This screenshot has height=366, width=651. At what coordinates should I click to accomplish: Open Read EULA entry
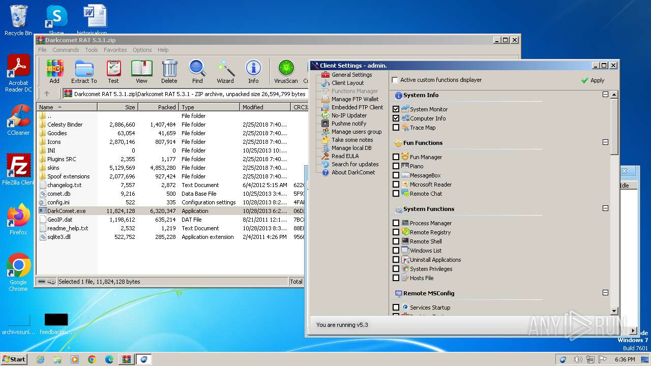345,156
